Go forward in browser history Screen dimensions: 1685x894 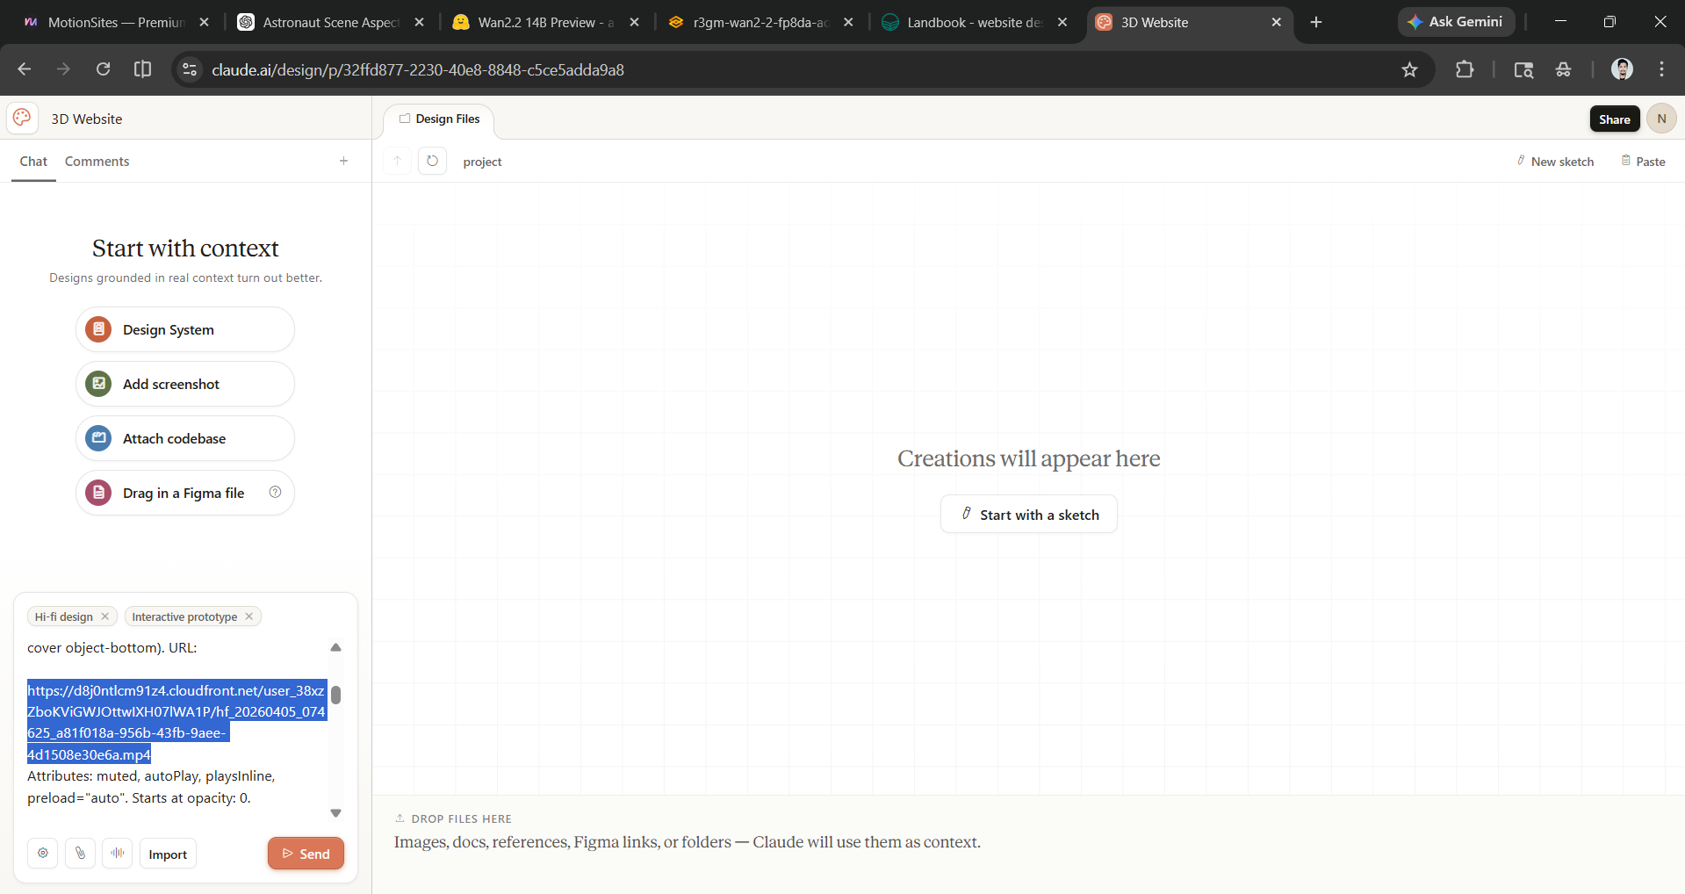(63, 69)
